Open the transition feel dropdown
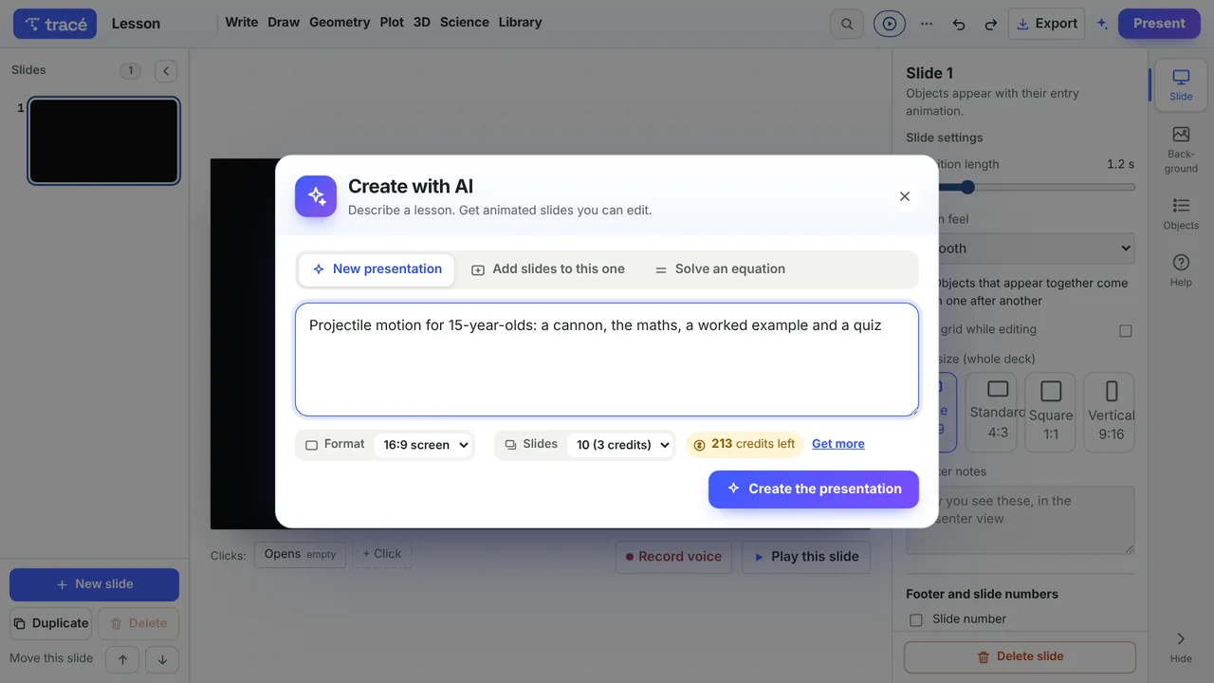Screen dimensions: 1214x683 1021,249
